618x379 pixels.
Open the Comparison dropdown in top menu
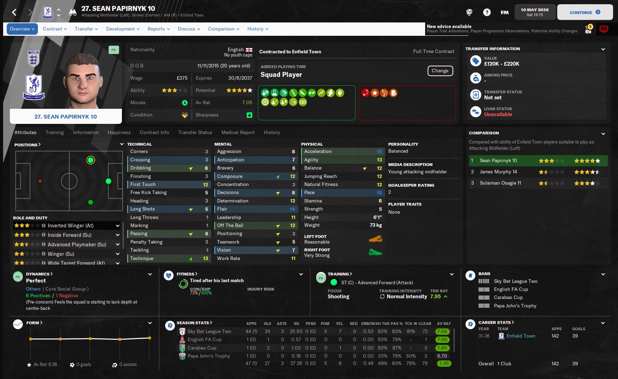[x=223, y=29]
